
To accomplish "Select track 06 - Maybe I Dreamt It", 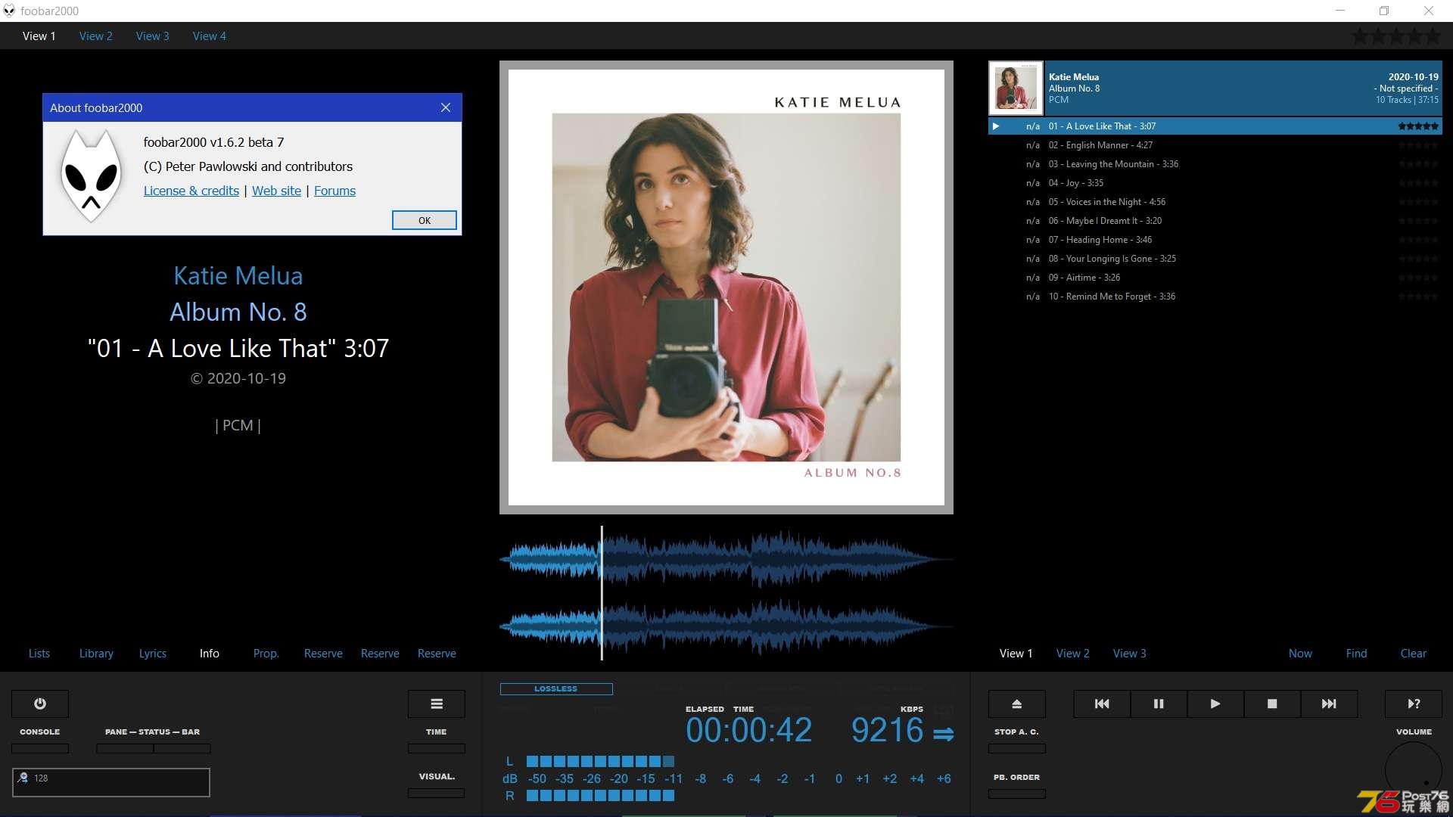I will [x=1215, y=221].
